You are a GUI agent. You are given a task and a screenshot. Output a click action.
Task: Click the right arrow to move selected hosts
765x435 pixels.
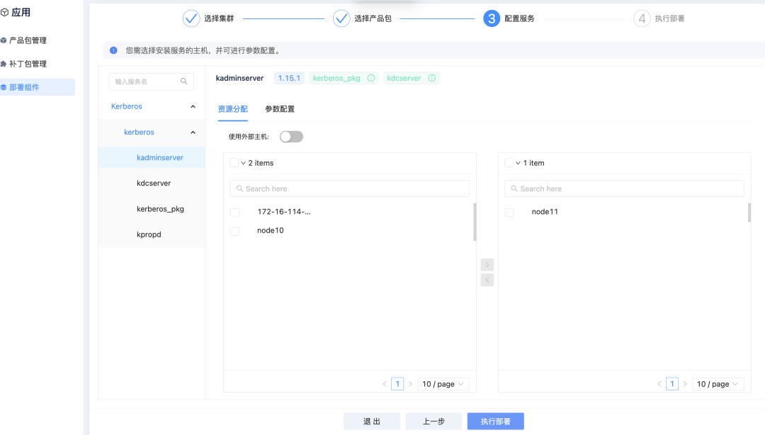click(487, 264)
